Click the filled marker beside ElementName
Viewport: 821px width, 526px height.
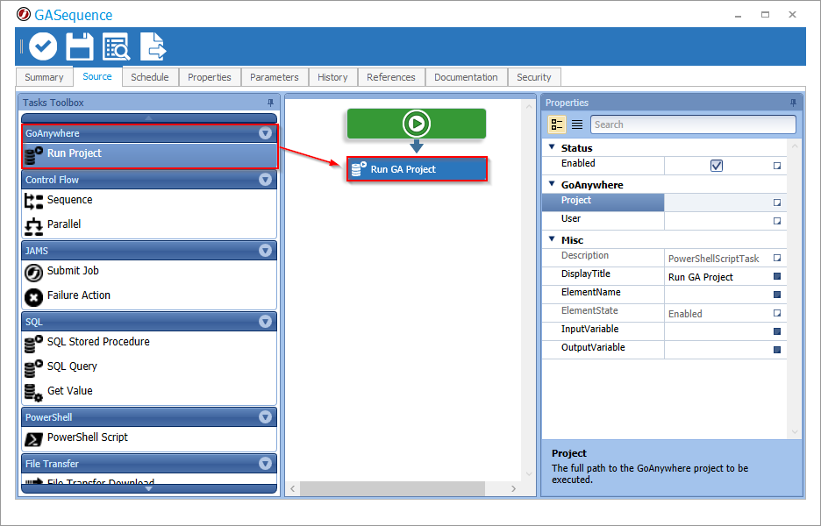pos(777,295)
